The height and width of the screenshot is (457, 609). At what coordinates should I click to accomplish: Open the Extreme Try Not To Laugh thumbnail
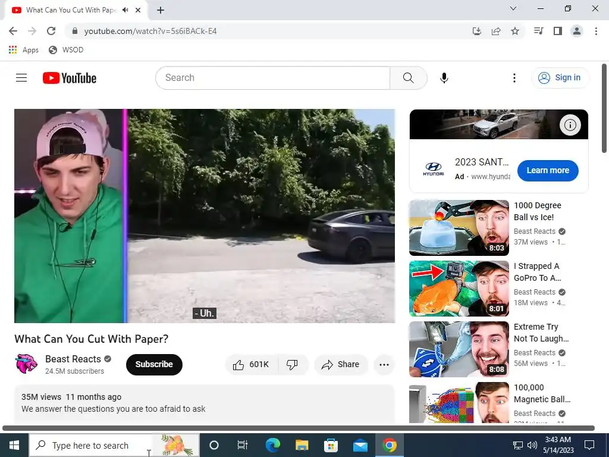459,349
